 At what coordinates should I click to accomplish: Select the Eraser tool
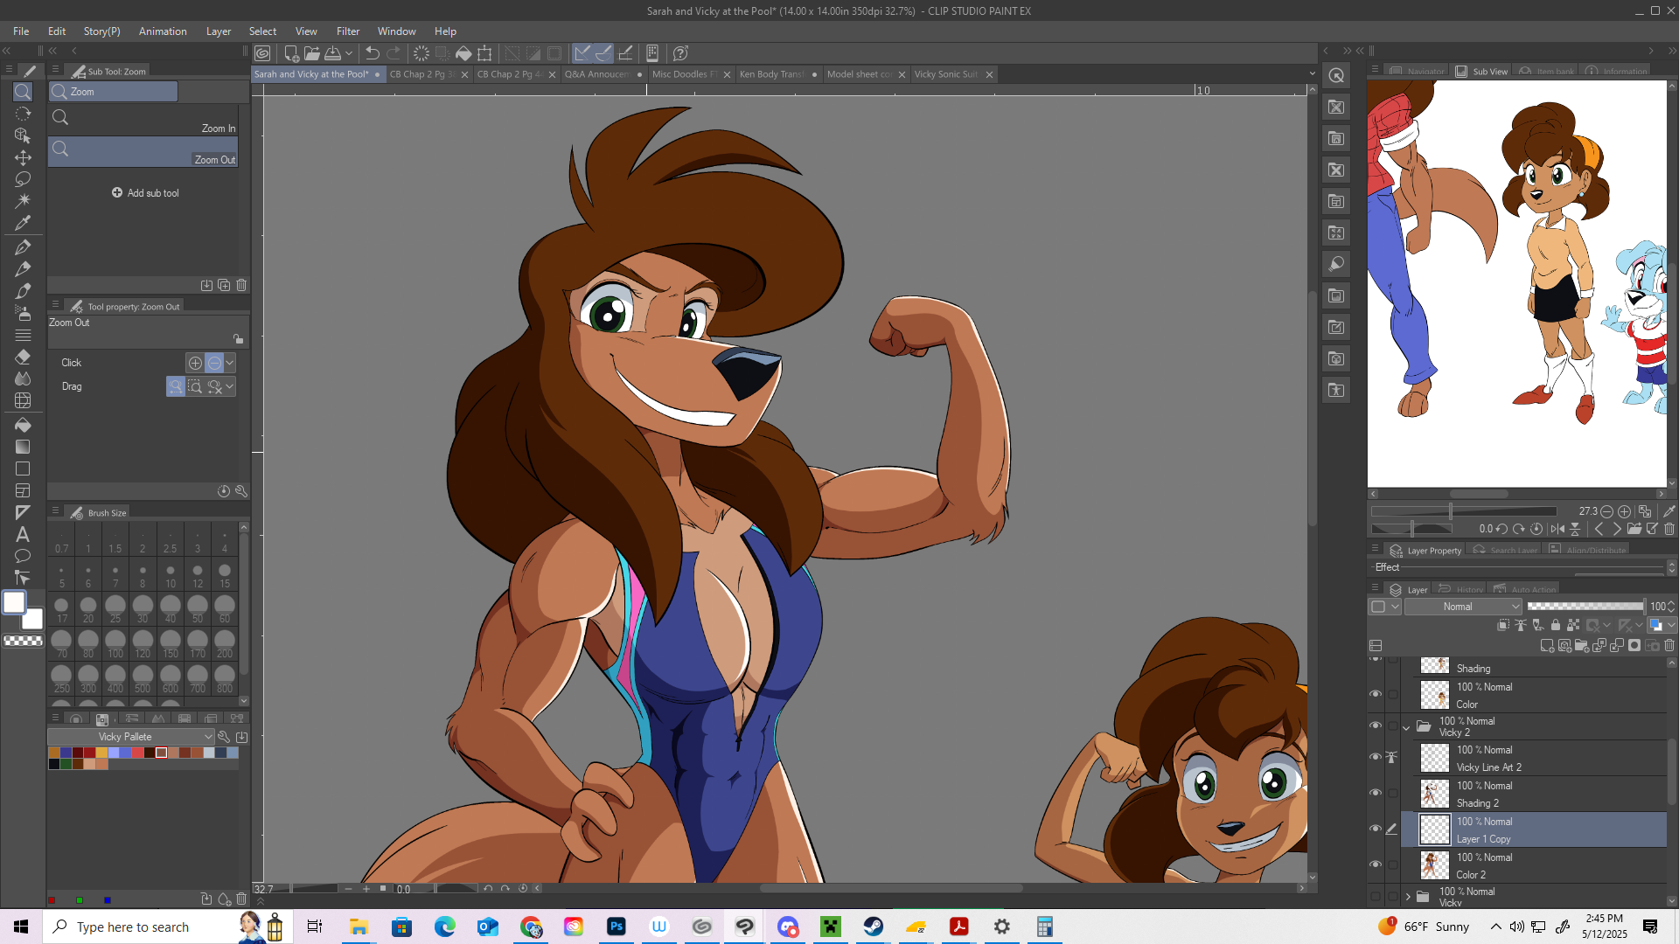pos(23,357)
